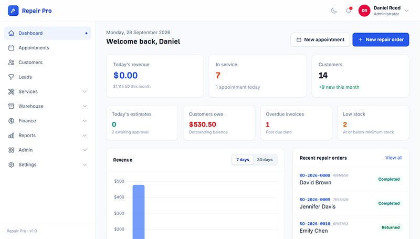Expand the Settings submenu chevron

click(x=85, y=164)
